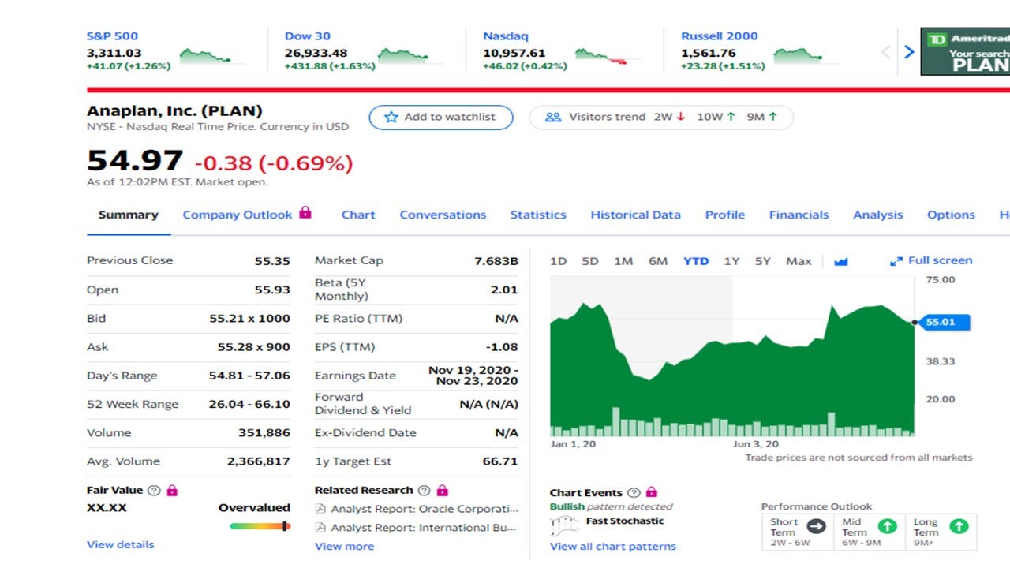
Task: Add Anaplan to watchlist
Action: (x=440, y=118)
